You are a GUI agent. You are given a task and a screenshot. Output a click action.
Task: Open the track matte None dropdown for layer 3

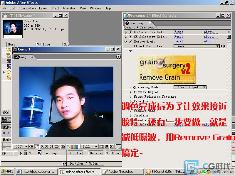point(95,153)
